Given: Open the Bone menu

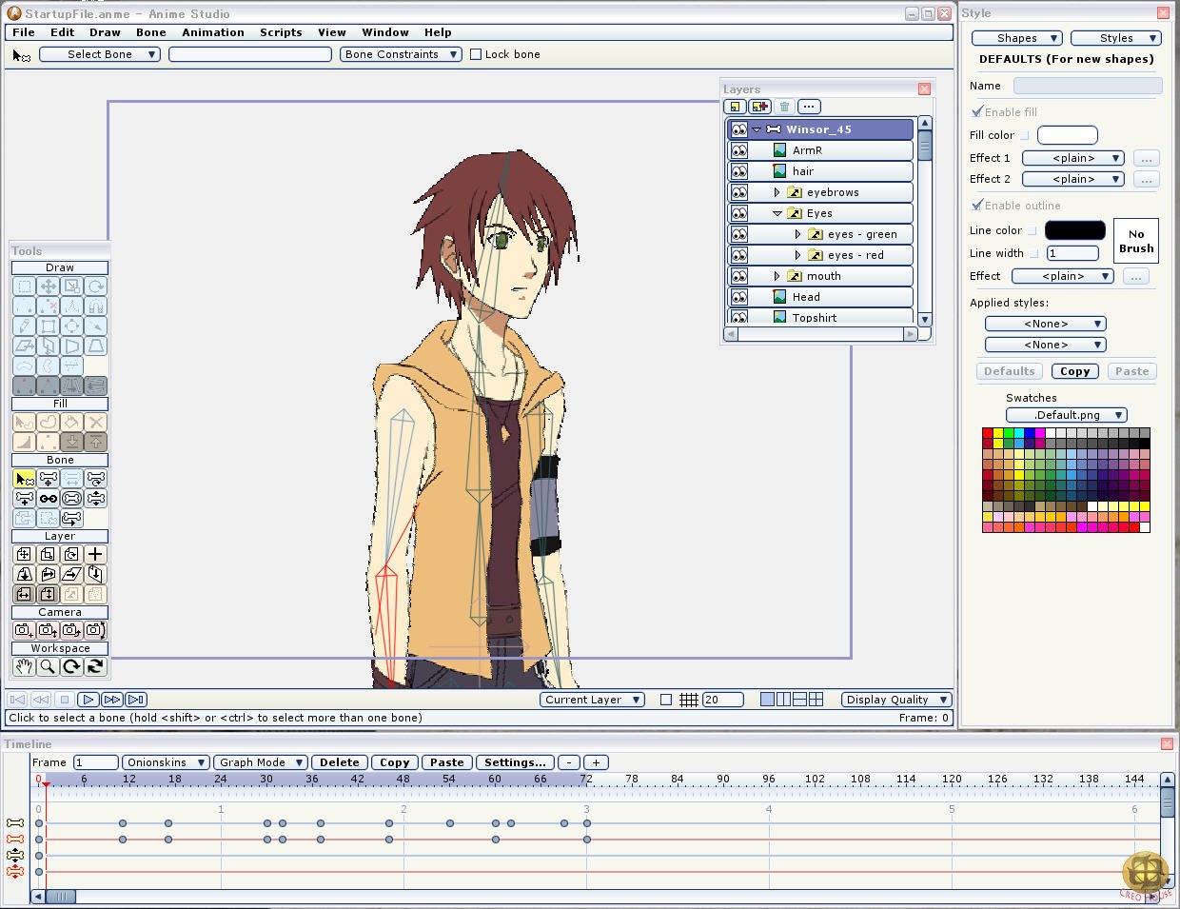Looking at the screenshot, I should point(150,32).
